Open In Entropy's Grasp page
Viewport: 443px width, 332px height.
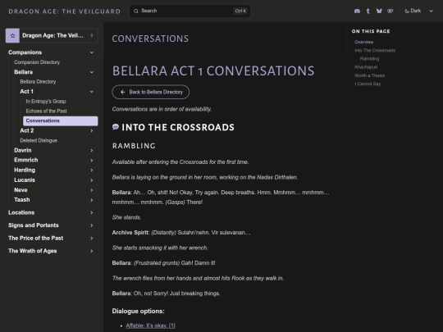click(46, 101)
